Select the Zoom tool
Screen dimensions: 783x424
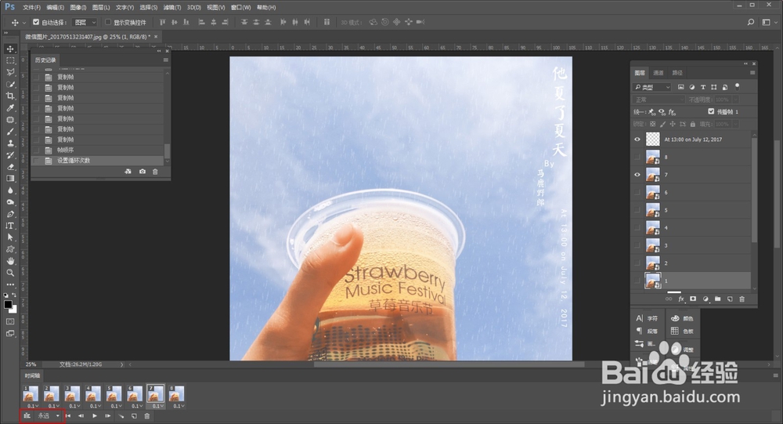pos(10,273)
